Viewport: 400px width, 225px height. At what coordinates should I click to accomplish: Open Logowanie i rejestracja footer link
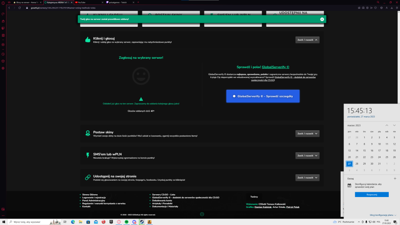click(94, 197)
